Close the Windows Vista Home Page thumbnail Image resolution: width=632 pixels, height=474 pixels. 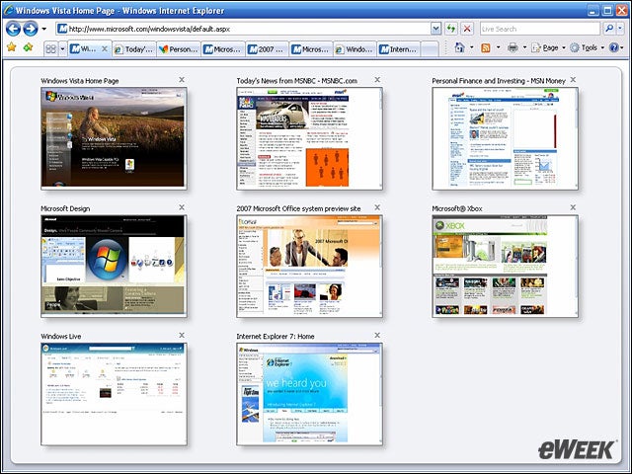click(x=182, y=80)
